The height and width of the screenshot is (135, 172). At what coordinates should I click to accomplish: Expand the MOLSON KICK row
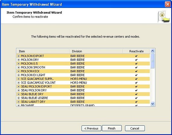(x=18, y=71)
